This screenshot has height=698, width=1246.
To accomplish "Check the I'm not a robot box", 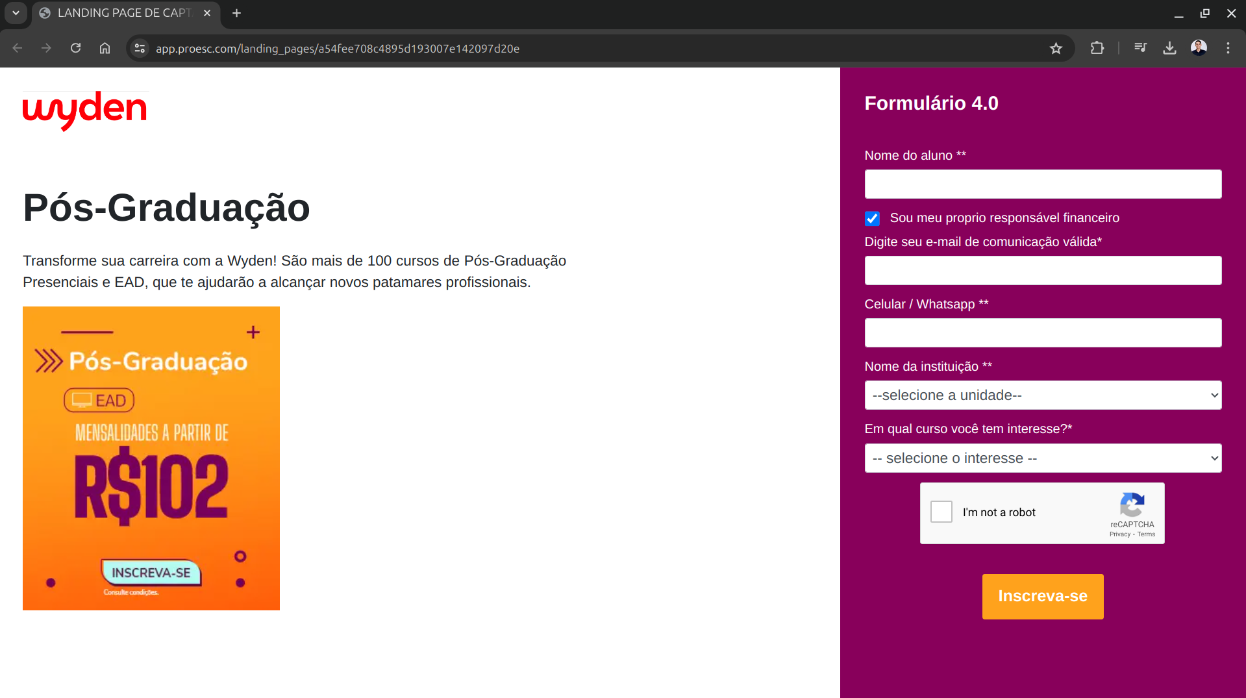I will point(941,512).
